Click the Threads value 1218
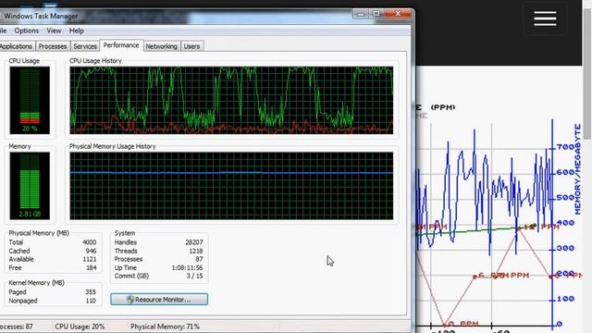The image size is (592, 333). click(196, 251)
